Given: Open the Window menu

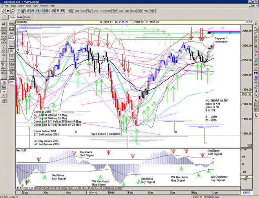Looking at the screenshot, I should click(x=44, y=6).
